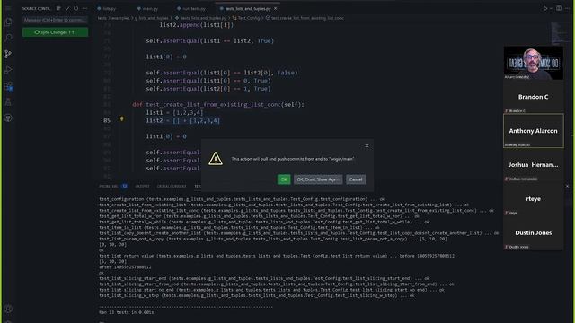Run the Python file with play icon

tap(545, 8)
